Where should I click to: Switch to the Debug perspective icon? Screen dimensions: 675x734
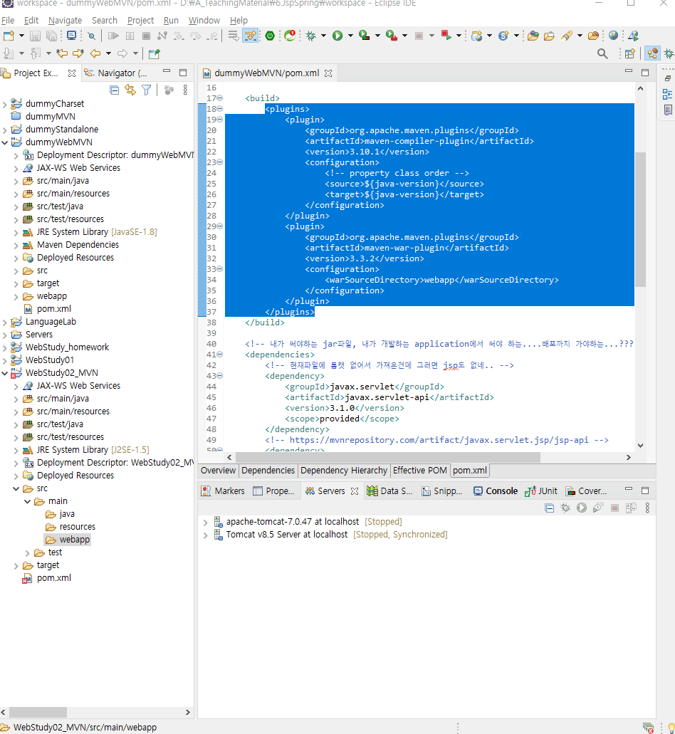(669, 54)
